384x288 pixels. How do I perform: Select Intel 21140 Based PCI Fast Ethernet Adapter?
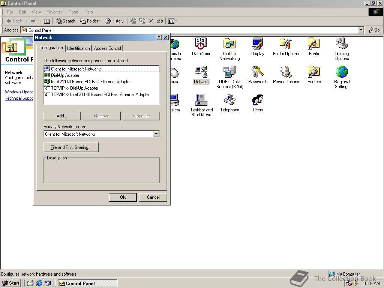pos(102,81)
